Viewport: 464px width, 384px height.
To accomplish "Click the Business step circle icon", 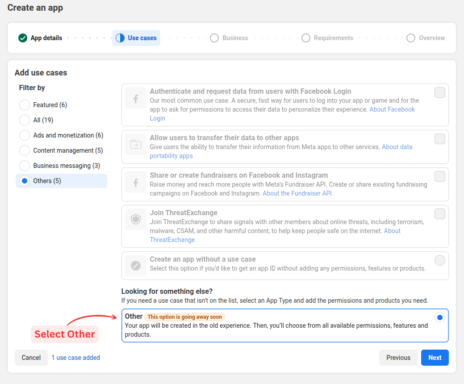I will [x=214, y=38].
